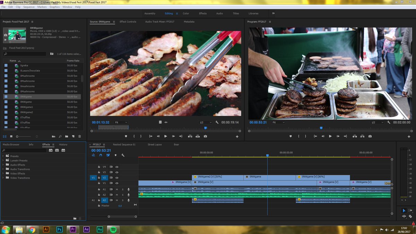This screenshot has width=416, height=234.
Task: Click Play in the Source monitor
Action: 166,136
